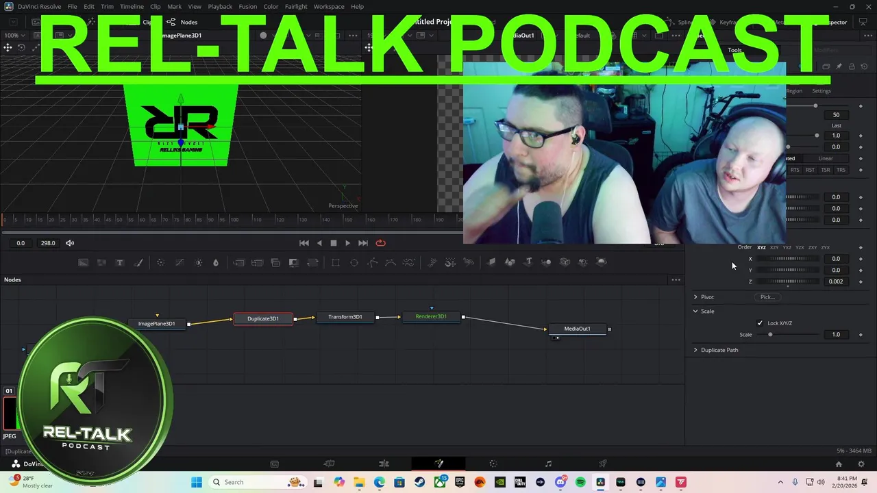Open Steam from the Windows taskbar
Viewport: 877px width, 493px height.
click(419, 482)
